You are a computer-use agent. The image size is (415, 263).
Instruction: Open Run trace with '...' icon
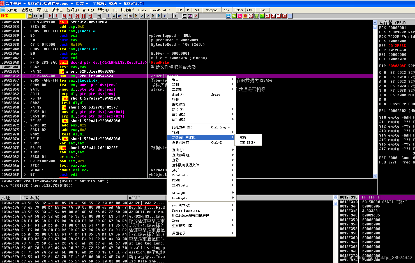point(170,16)
